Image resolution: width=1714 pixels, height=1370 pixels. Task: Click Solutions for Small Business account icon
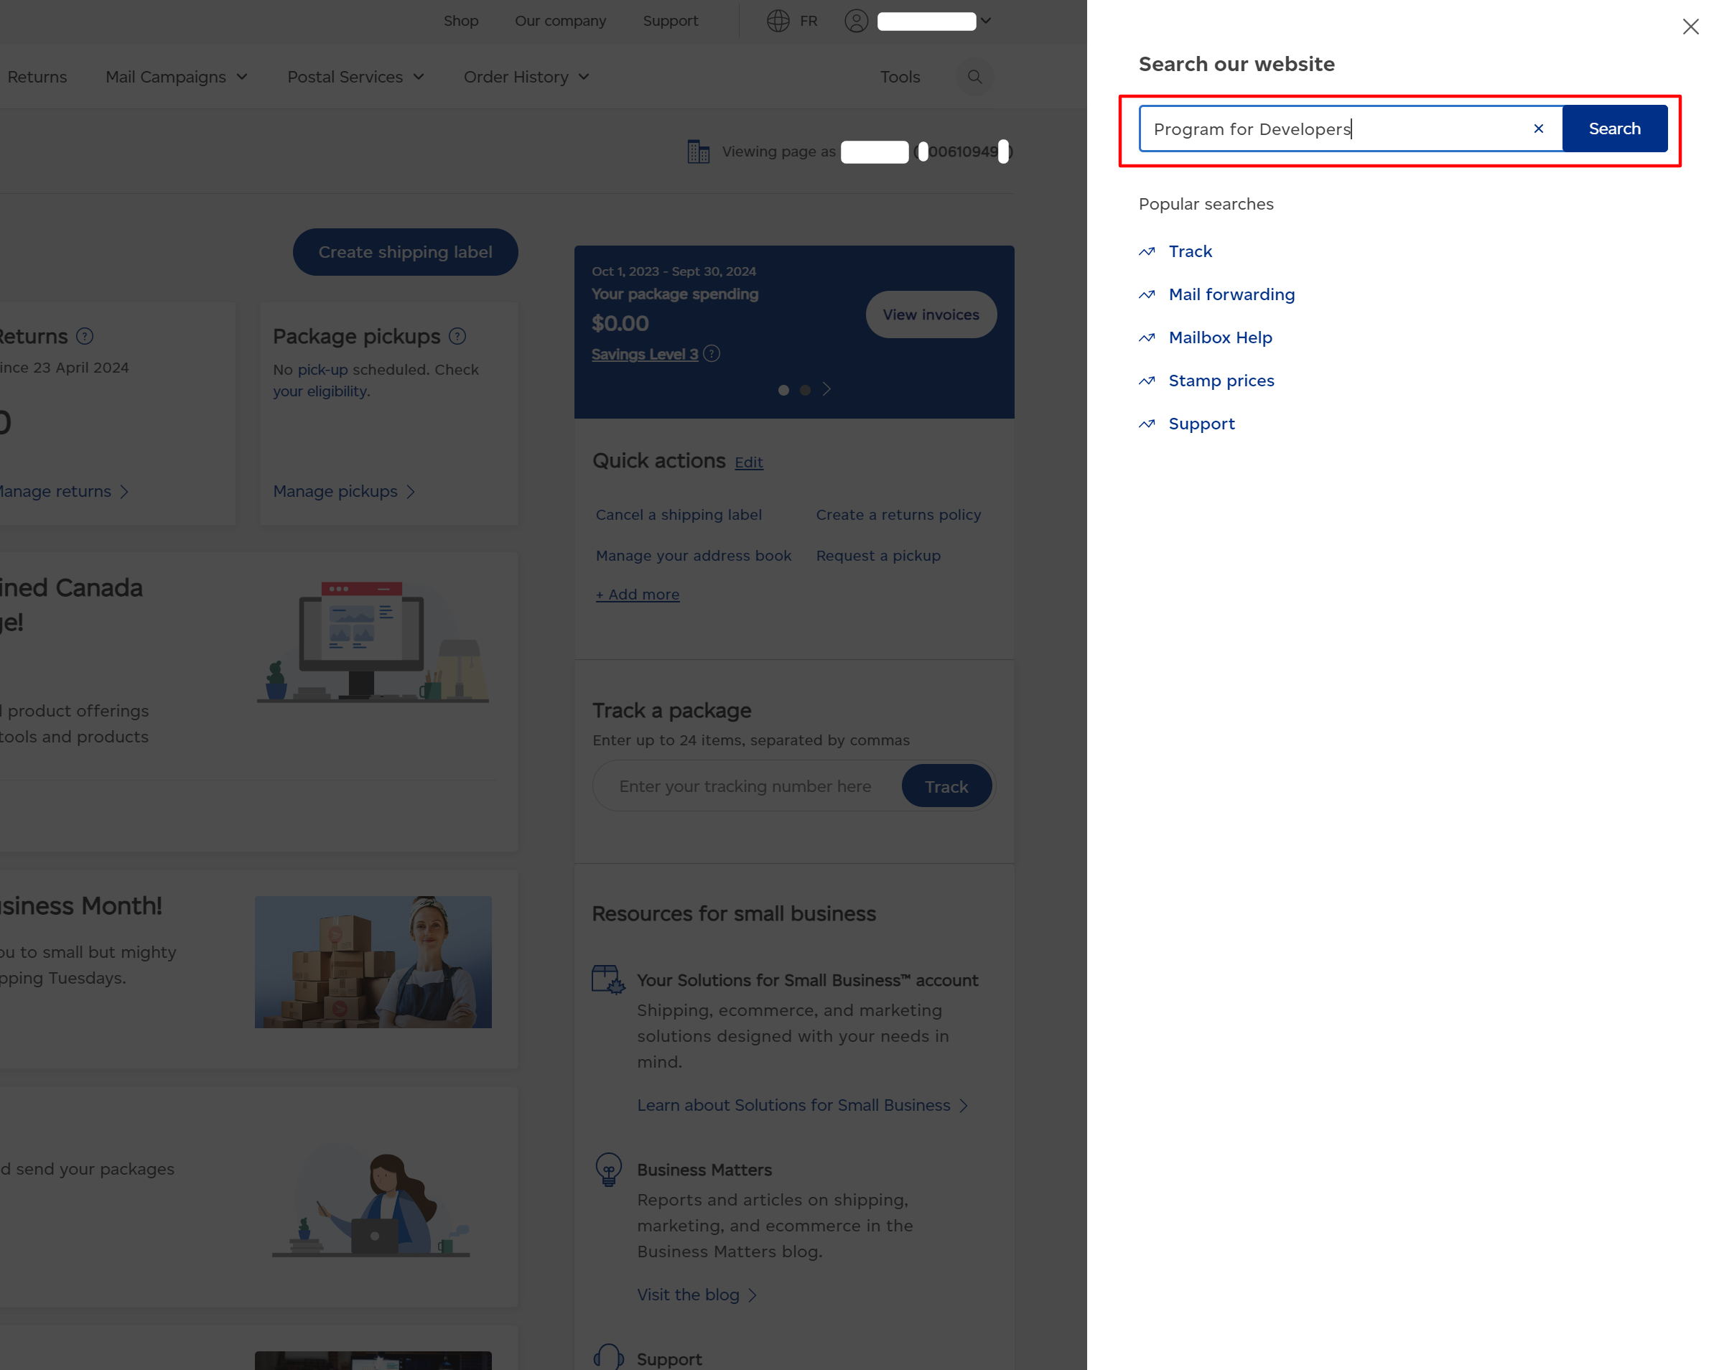click(608, 979)
